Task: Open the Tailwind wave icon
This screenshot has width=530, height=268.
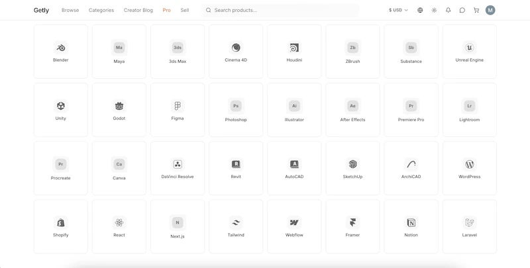Action: [236, 223]
